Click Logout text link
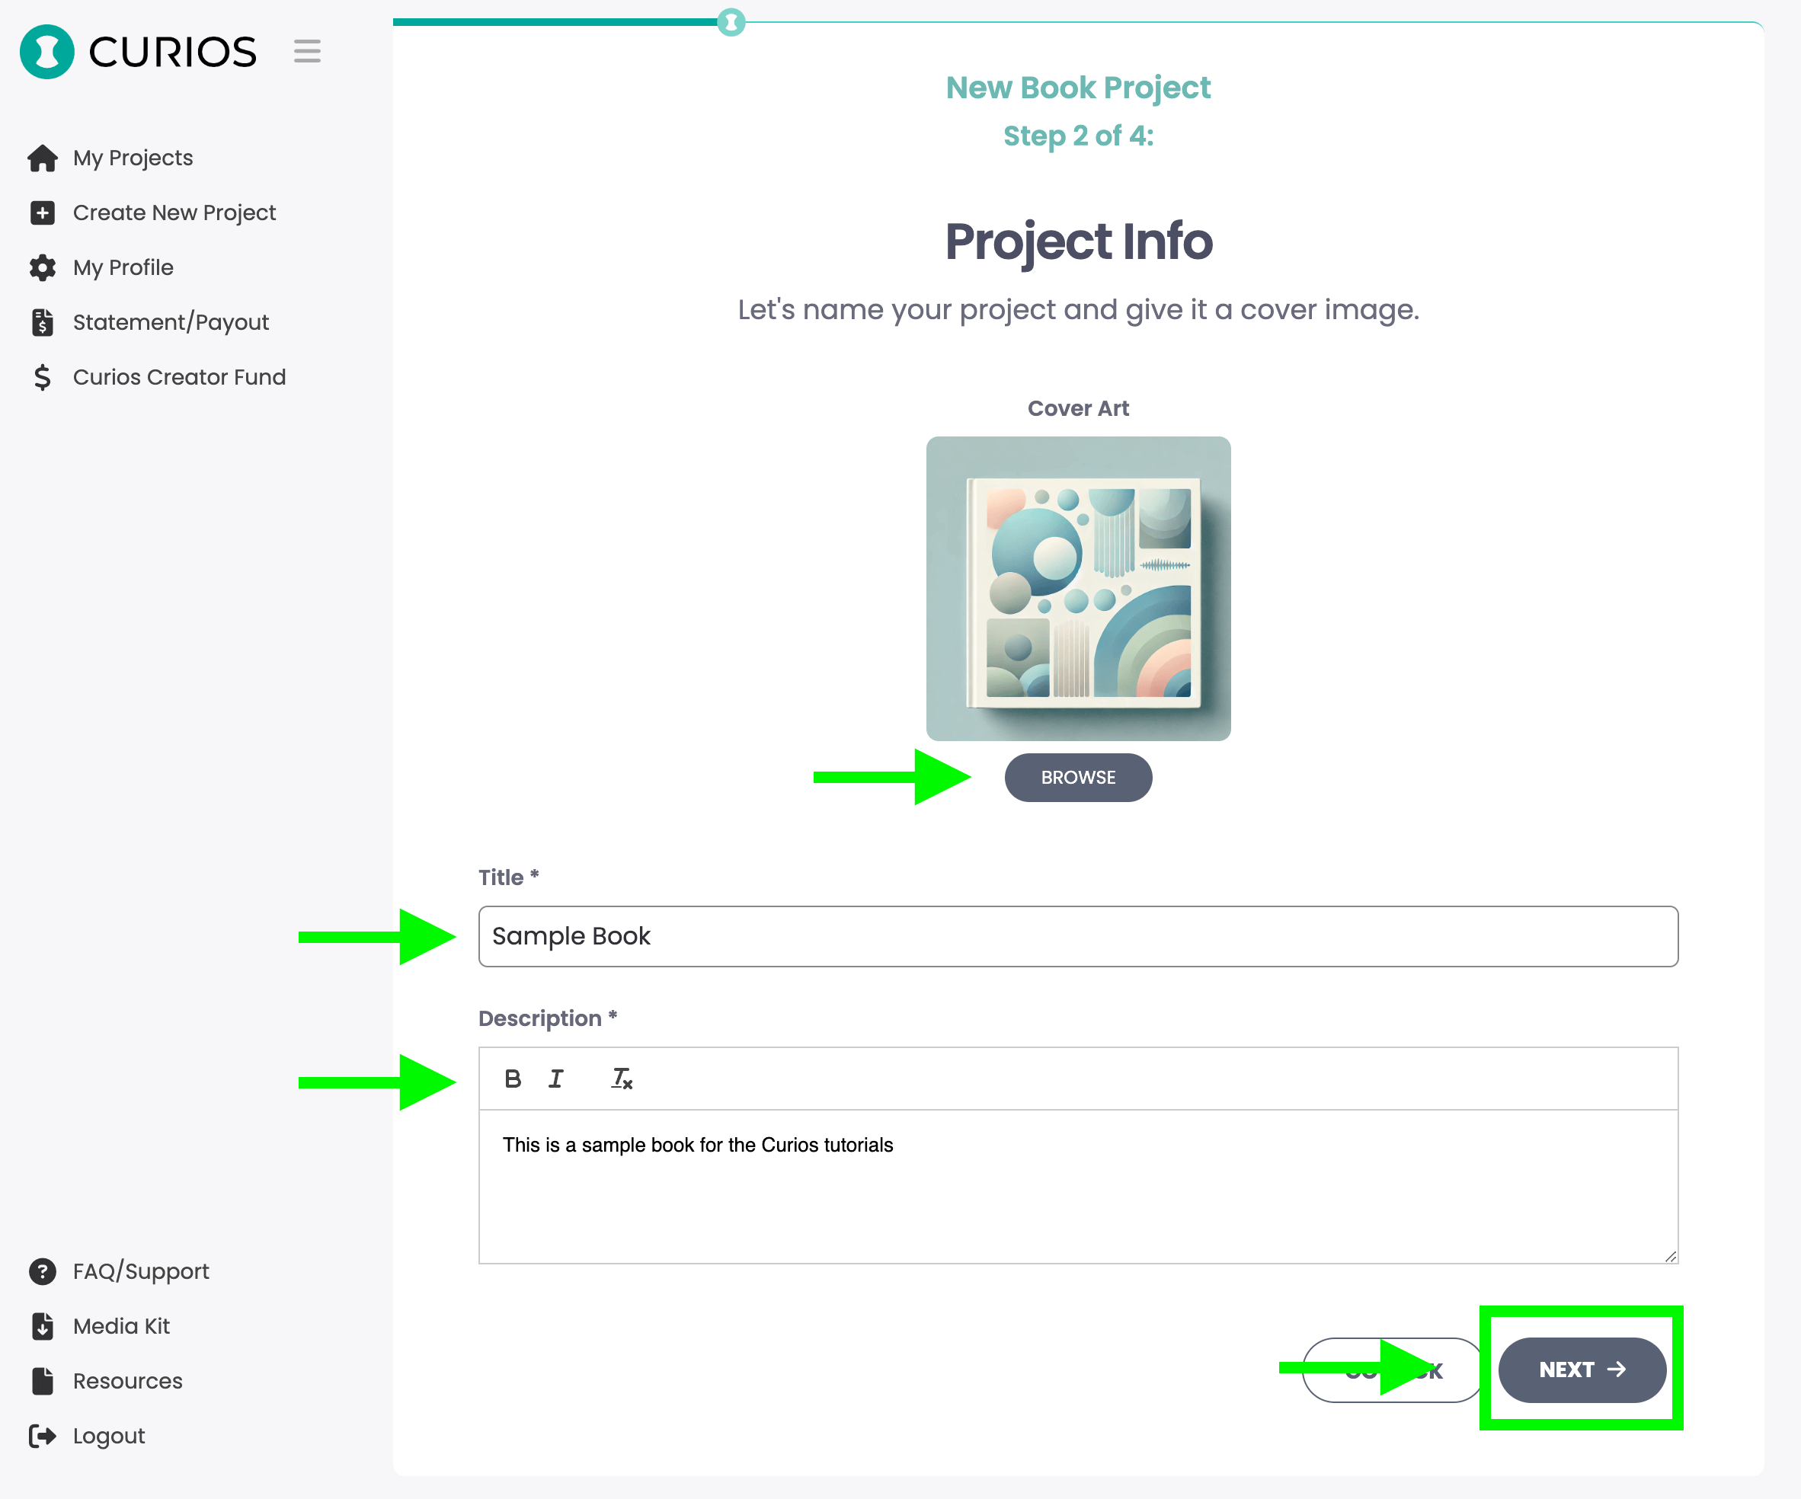Screen dimensions: 1801x1499 point(109,1436)
